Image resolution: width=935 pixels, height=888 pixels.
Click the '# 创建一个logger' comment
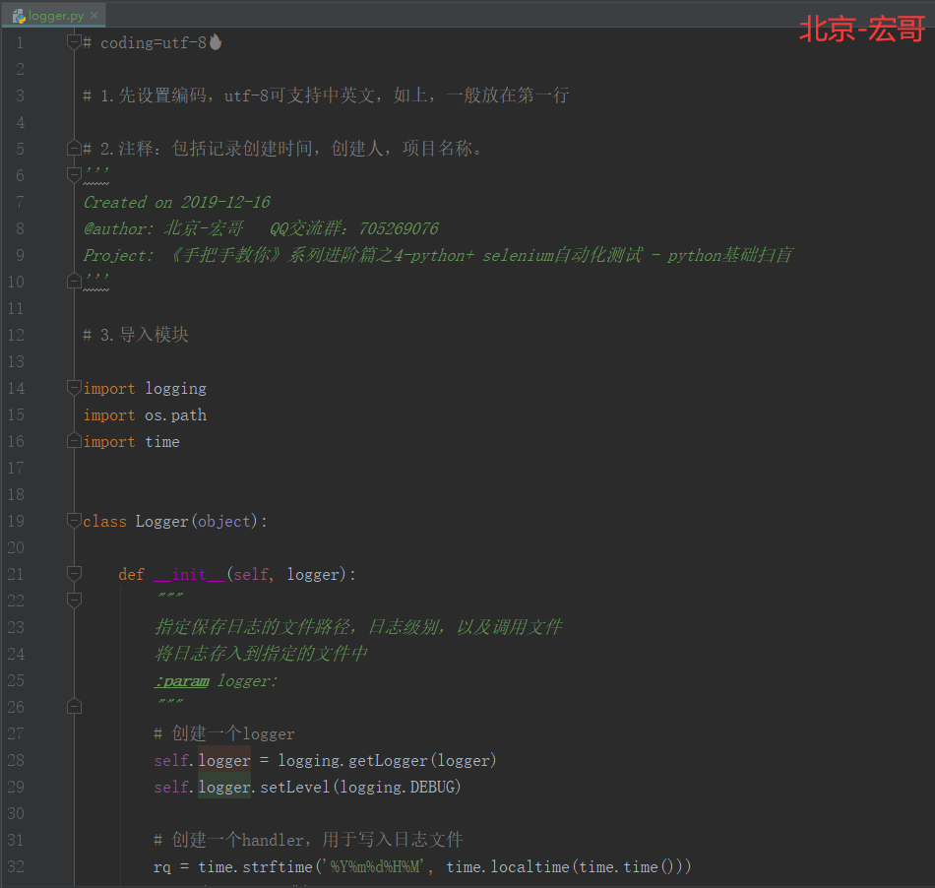pyautogui.click(x=224, y=734)
